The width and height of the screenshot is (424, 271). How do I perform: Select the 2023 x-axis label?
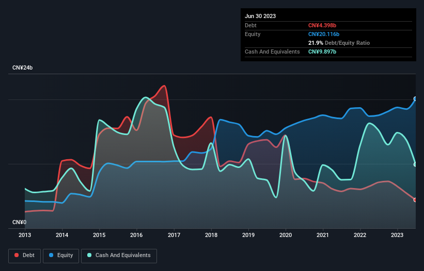pyautogui.click(x=397, y=235)
